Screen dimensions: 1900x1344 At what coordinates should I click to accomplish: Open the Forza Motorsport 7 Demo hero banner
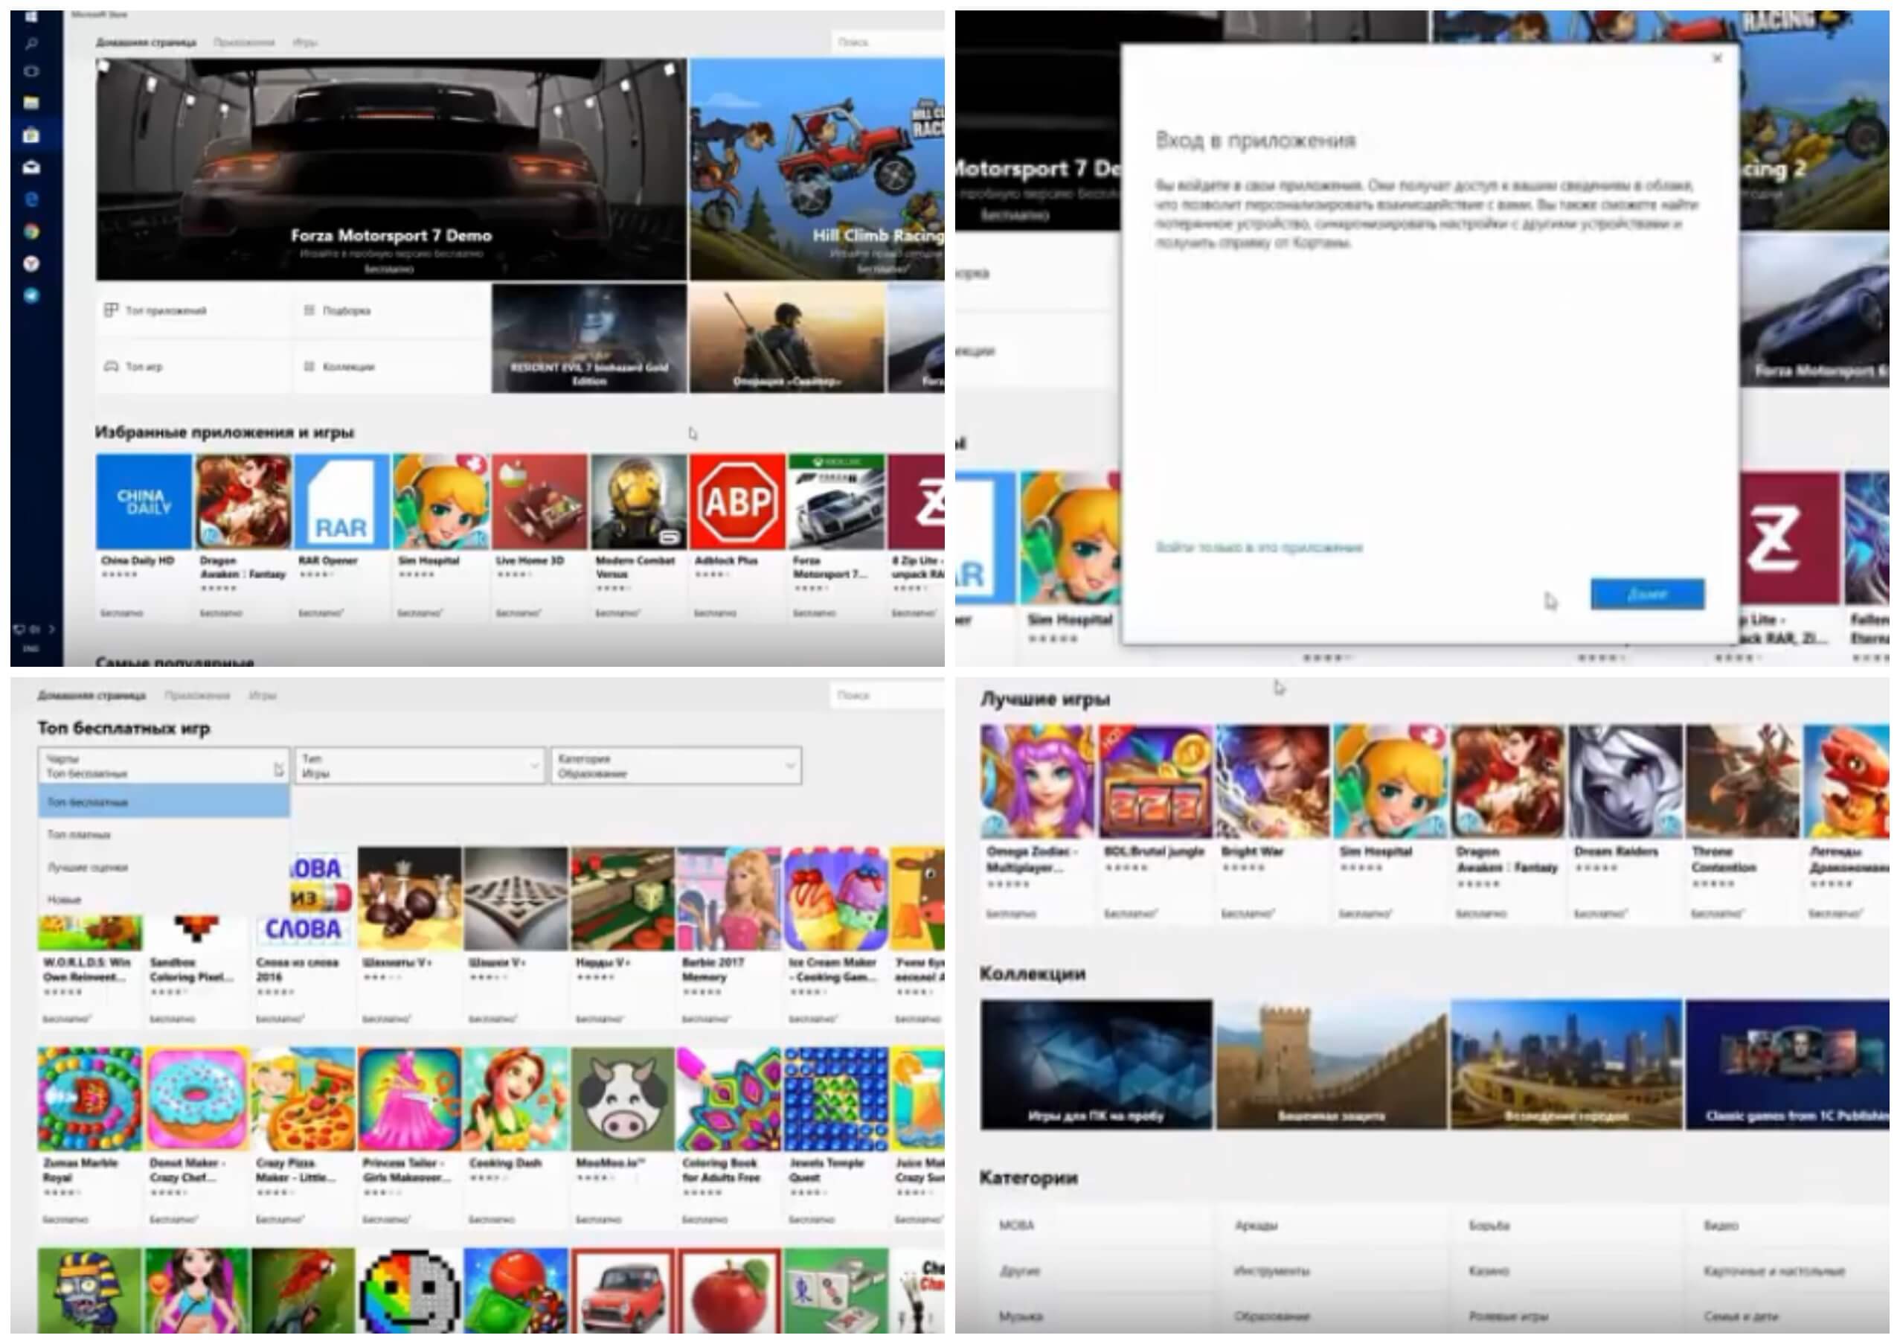click(391, 169)
